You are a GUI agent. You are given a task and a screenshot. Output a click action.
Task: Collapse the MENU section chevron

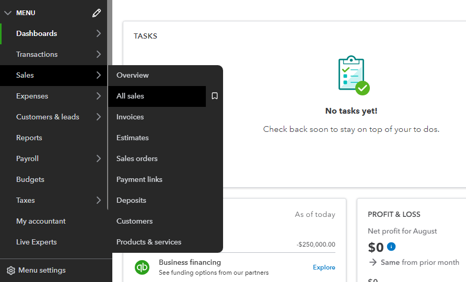click(x=8, y=13)
